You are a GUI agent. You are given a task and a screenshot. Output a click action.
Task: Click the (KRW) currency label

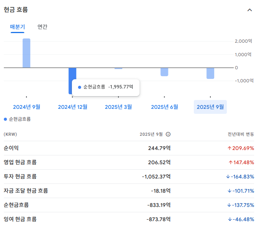10,134
